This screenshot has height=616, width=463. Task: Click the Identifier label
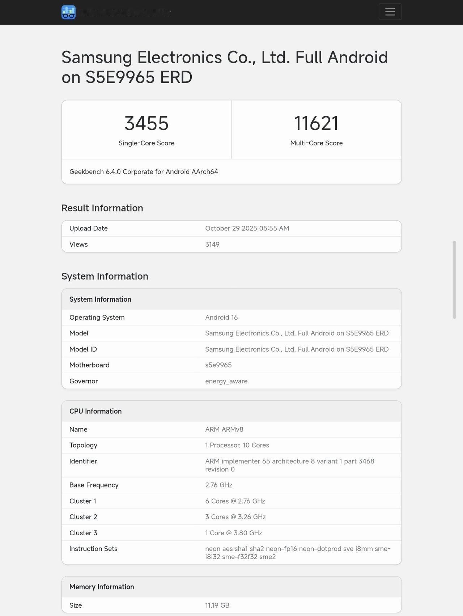point(83,461)
